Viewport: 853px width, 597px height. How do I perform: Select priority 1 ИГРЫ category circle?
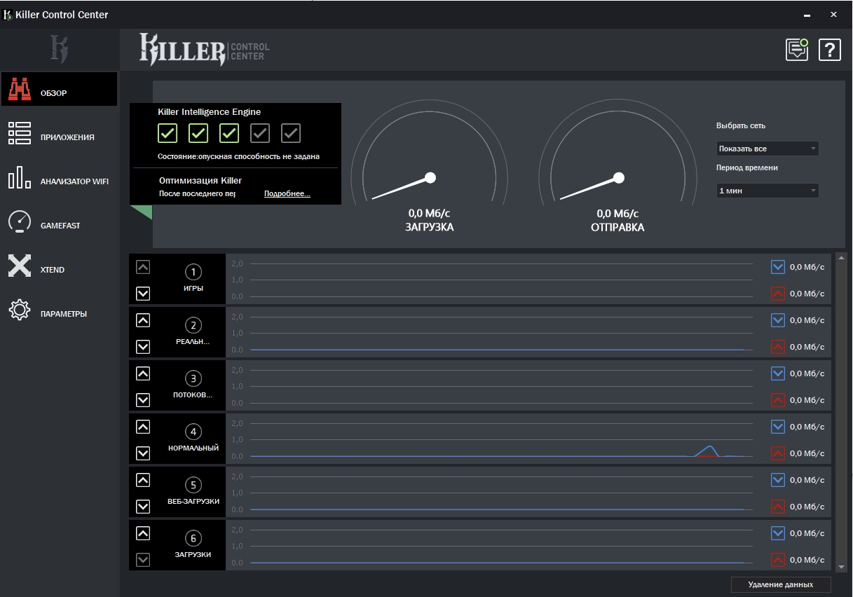pyautogui.click(x=193, y=272)
